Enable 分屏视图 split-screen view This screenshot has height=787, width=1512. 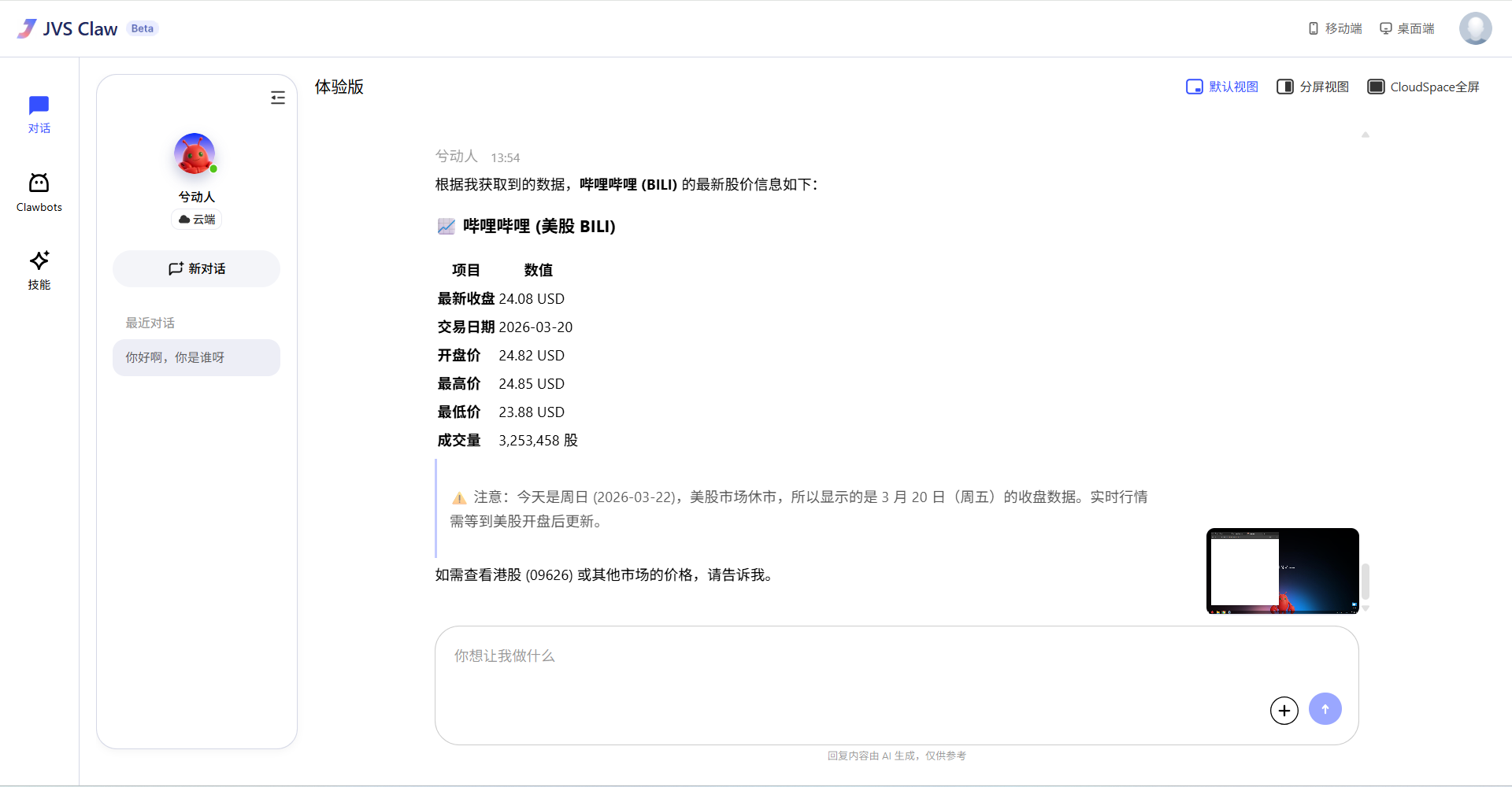1311,87
